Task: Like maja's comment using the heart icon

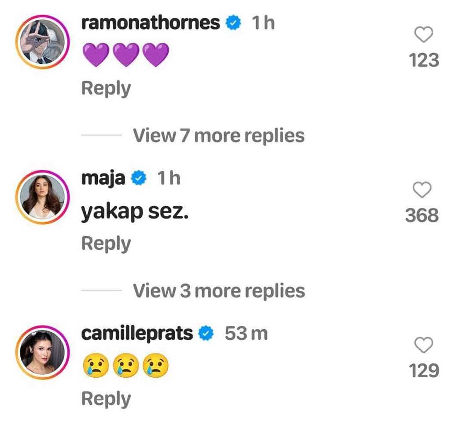Action: click(423, 190)
